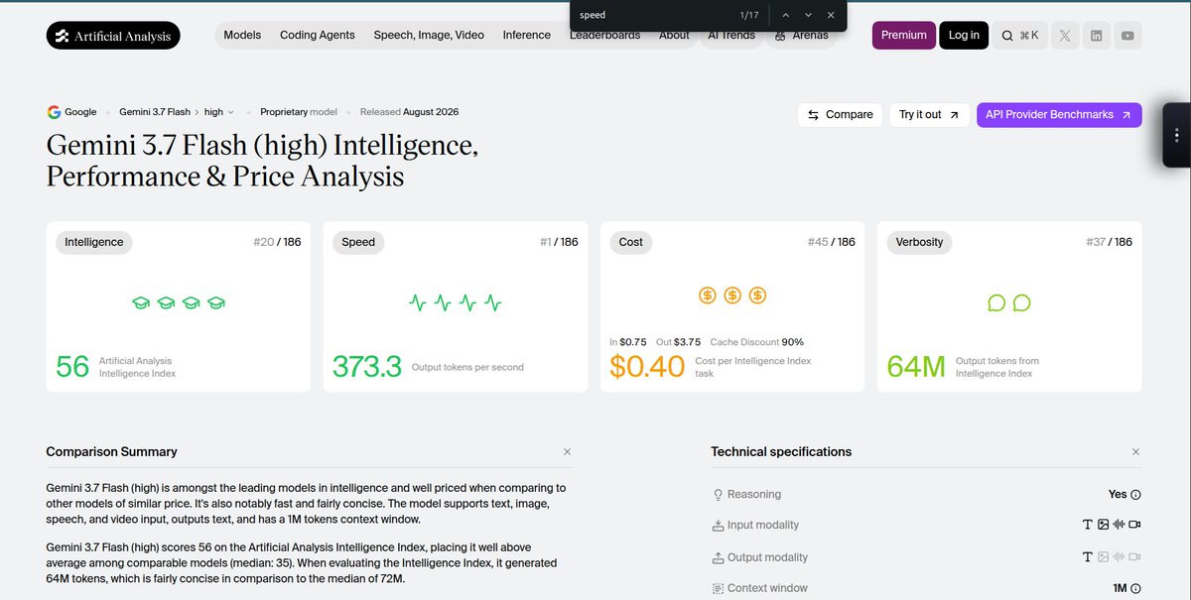Open the Coding Agents menu

pos(318,35)
